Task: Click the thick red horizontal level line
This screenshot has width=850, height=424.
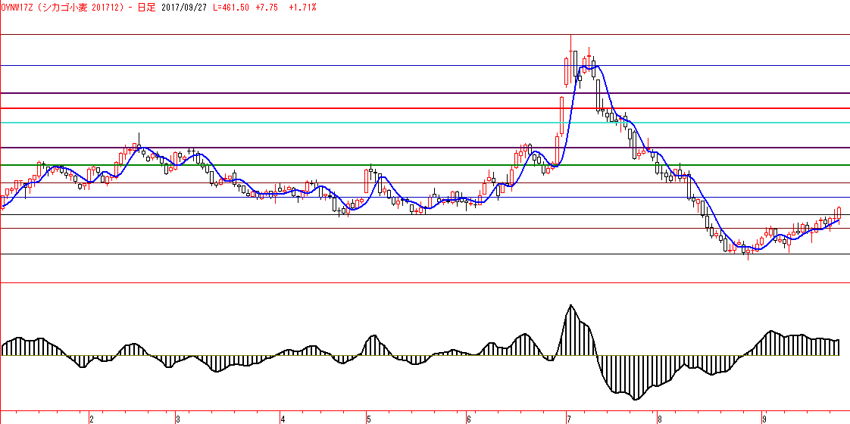Action: (425, 108)
